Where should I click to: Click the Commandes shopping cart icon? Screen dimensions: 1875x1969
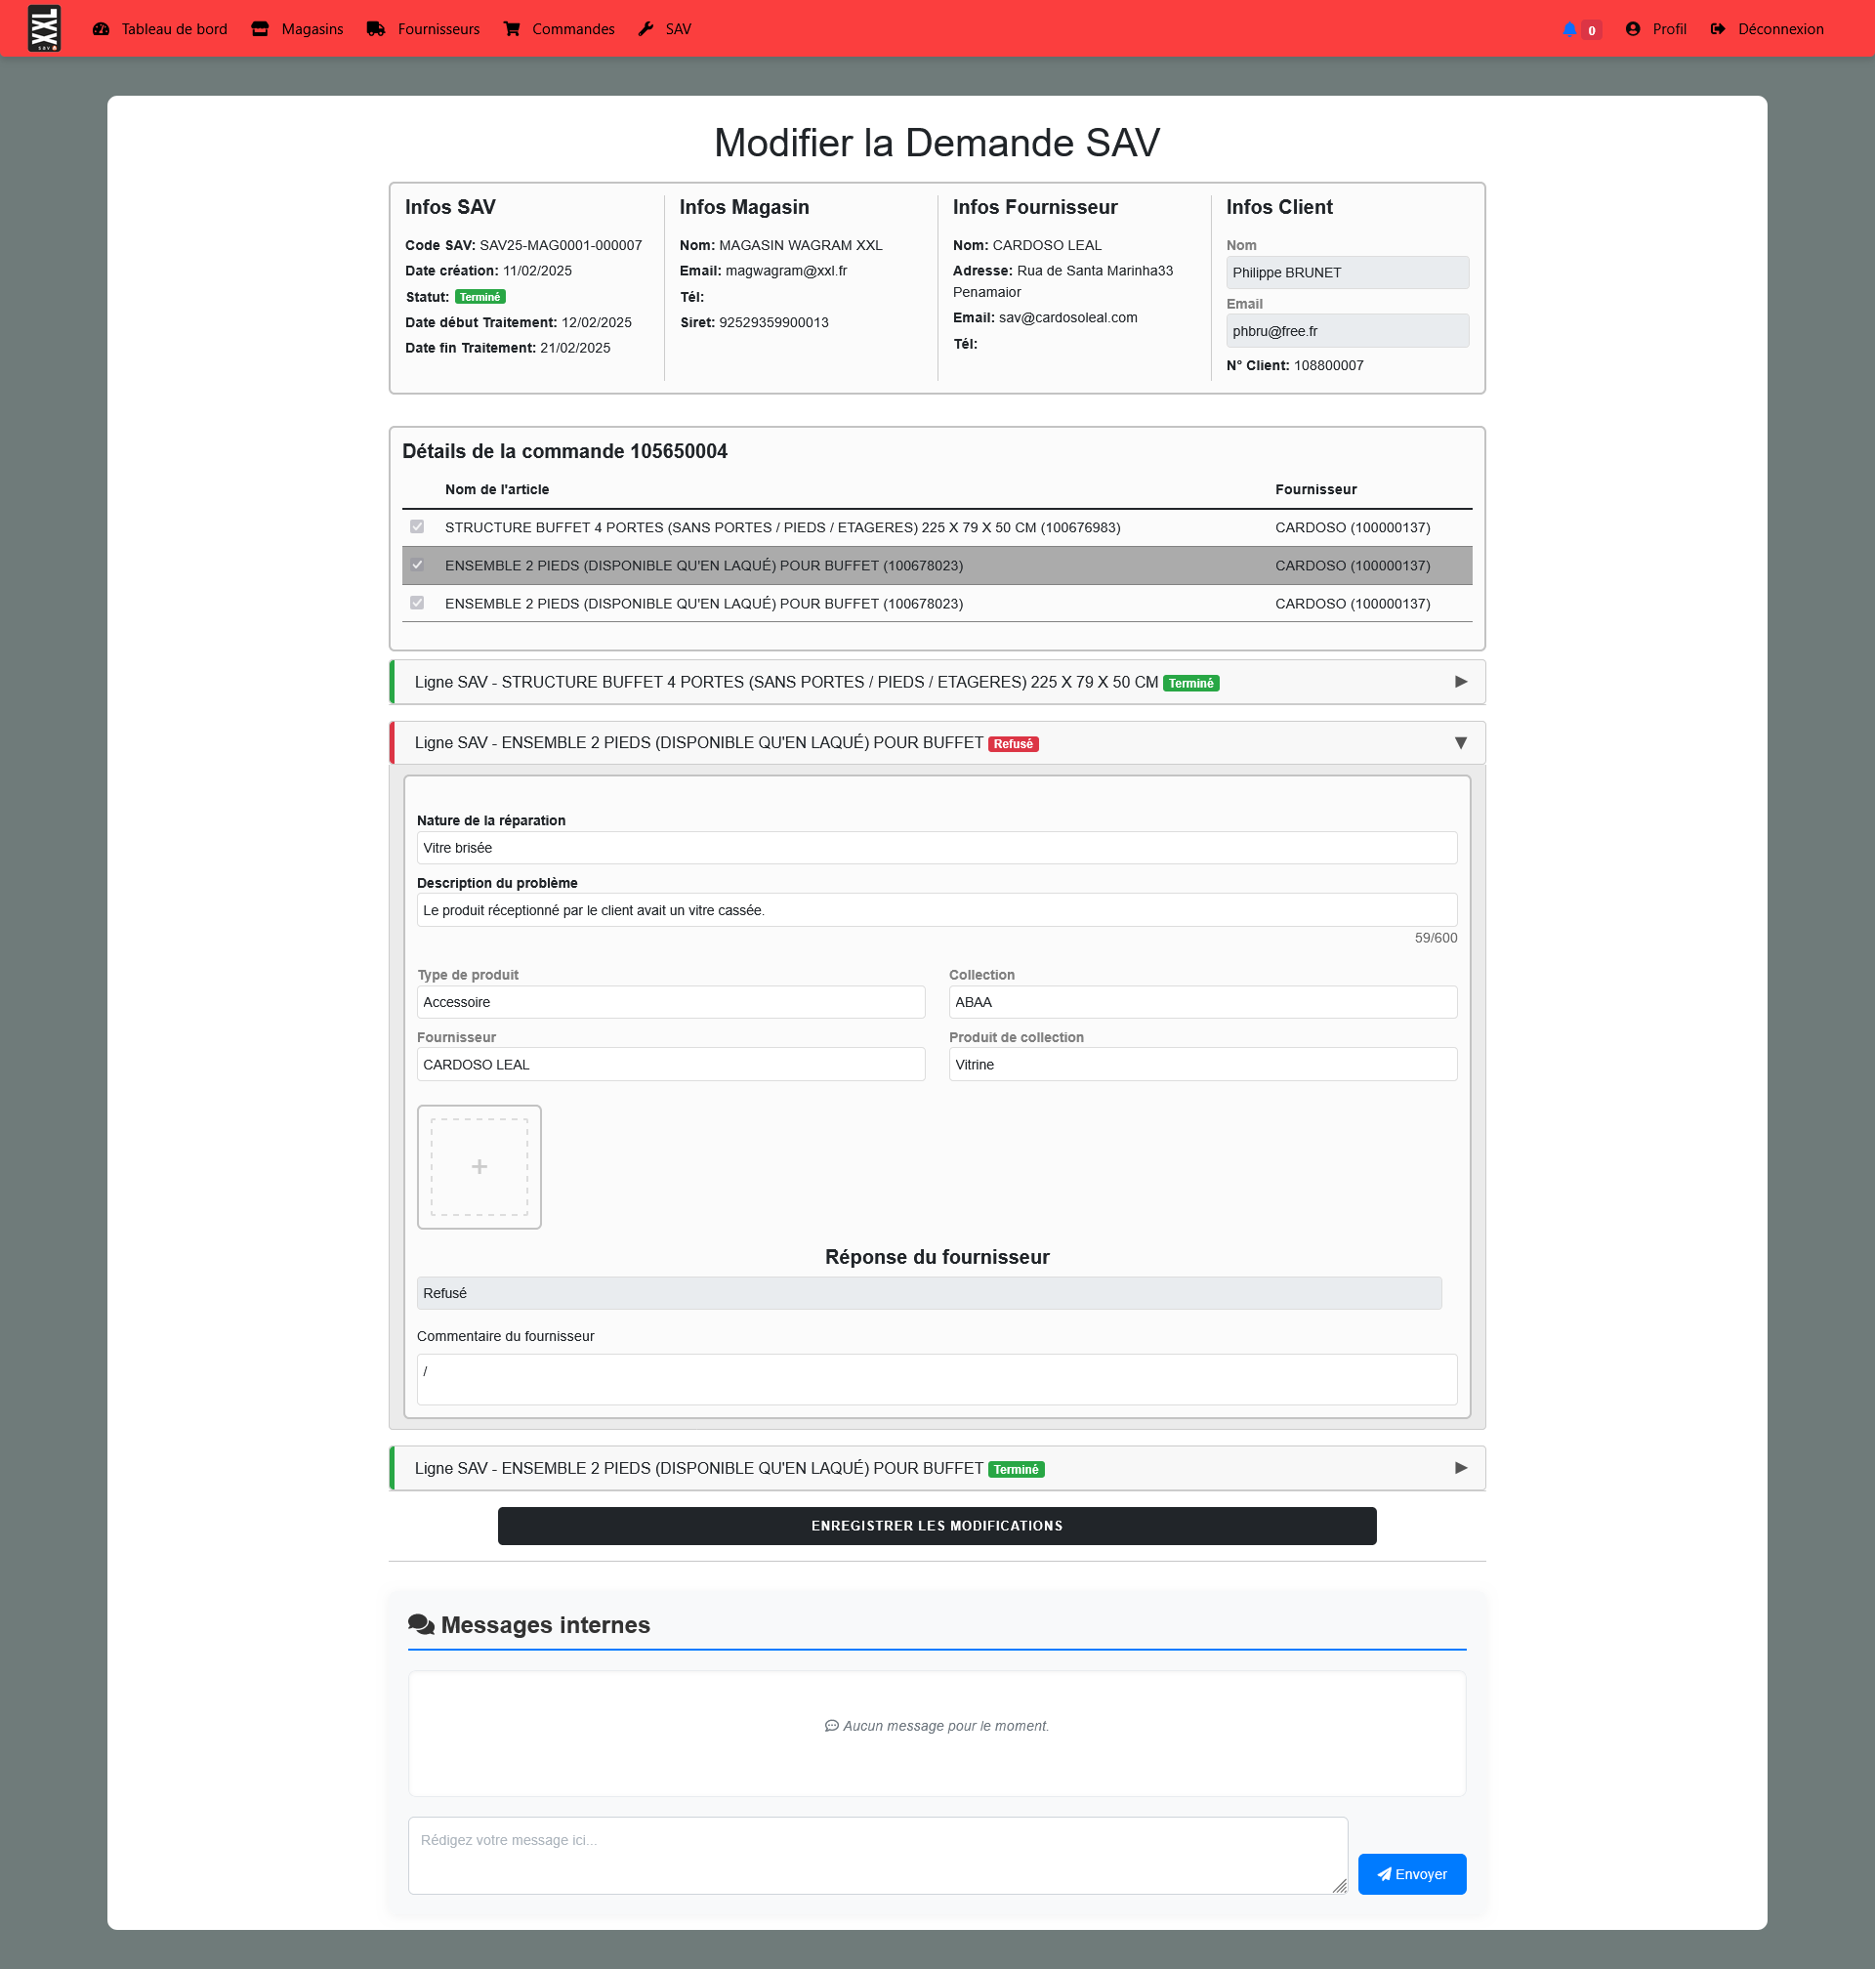coord(512,29)
